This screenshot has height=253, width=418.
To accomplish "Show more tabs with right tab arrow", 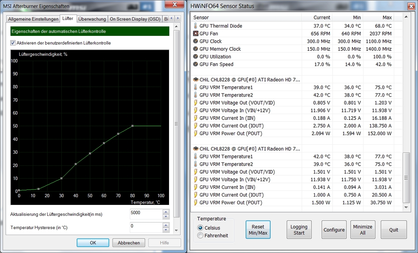I will click(178, 19).
